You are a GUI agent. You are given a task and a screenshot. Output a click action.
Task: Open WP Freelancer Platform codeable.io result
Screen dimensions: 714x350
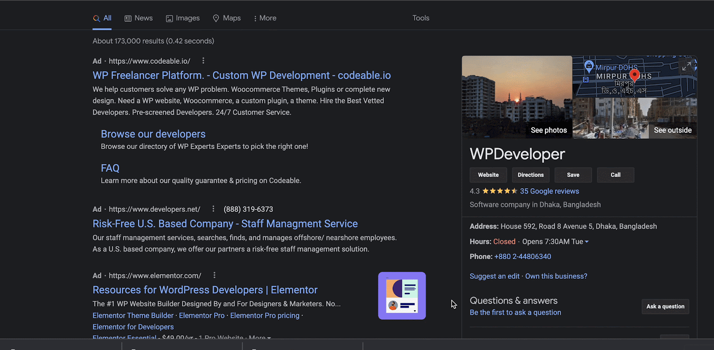coord(241,75)
